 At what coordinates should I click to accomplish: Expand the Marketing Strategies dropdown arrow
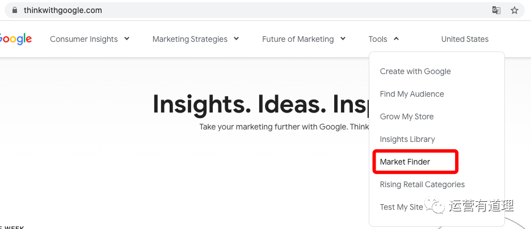tap(236, 38)
